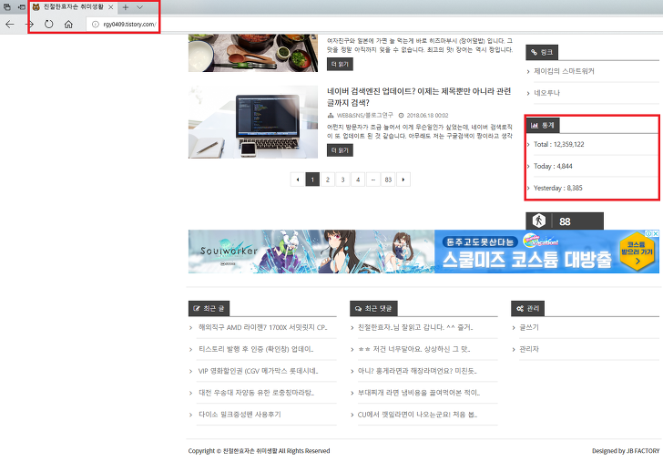Go to page 2 in pagination

[x=328, y=180]
